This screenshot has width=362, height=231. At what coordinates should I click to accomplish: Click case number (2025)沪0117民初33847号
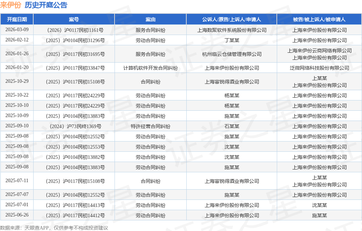[x=74, y=68]
